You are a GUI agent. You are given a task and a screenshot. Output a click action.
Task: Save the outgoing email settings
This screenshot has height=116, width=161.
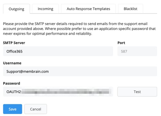coord(13,109)
